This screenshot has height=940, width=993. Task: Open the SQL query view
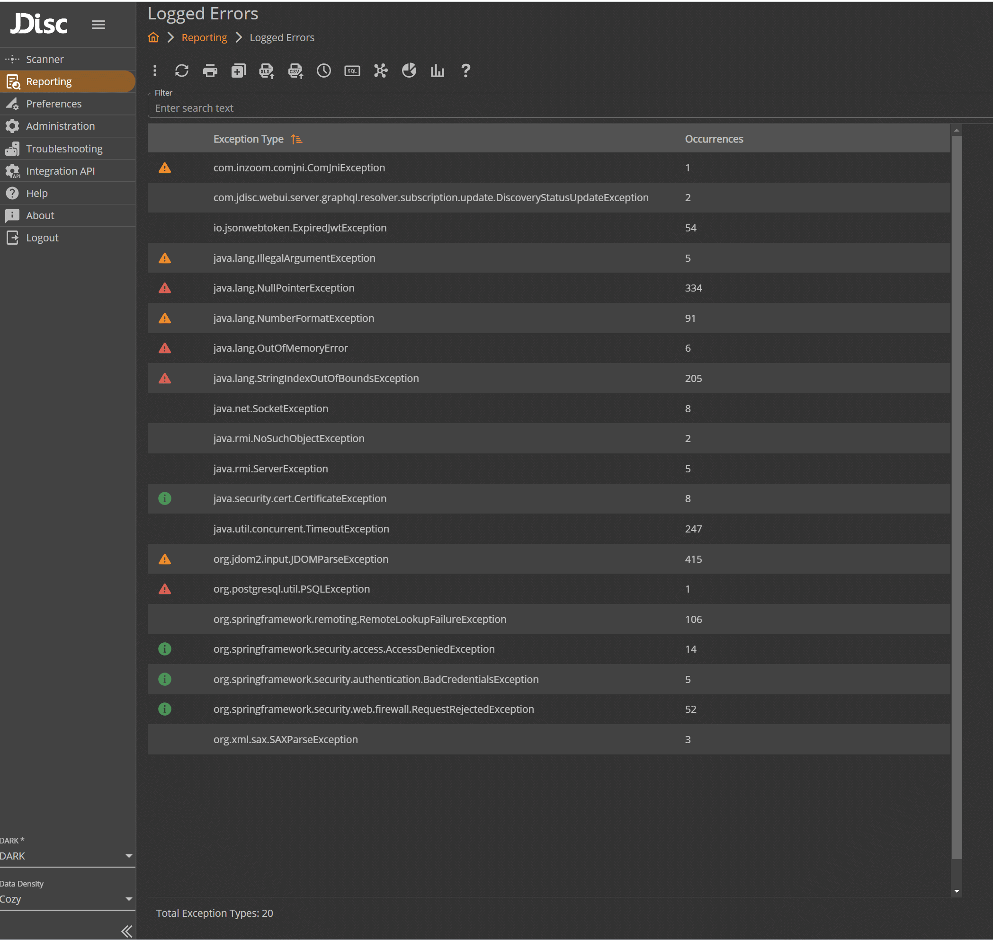point(352,71)
